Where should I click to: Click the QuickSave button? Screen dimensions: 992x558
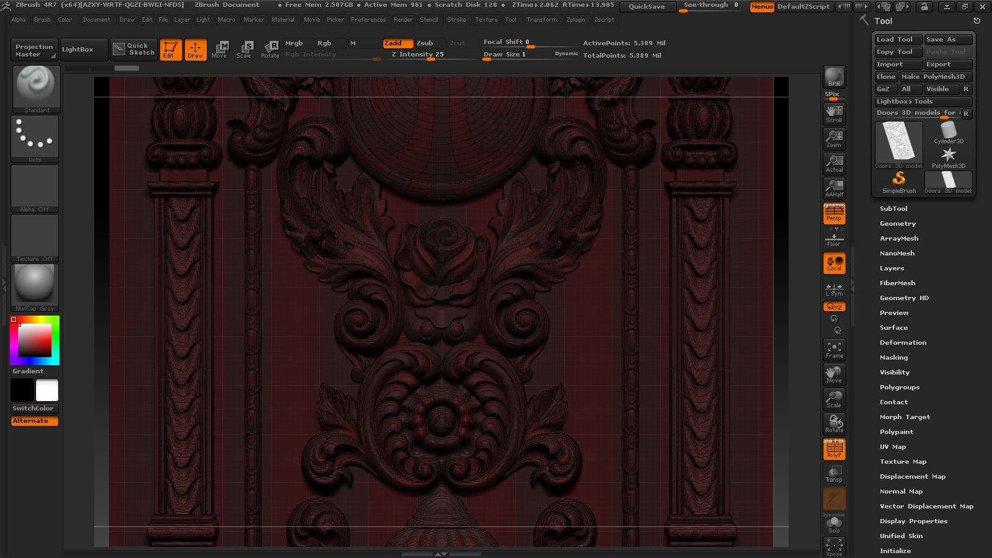646,7
